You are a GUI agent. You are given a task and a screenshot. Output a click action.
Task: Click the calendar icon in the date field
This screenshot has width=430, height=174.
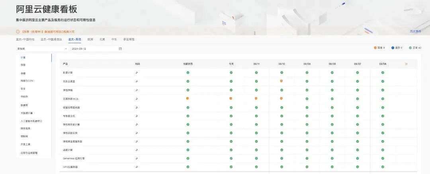[x=120, y=48]
